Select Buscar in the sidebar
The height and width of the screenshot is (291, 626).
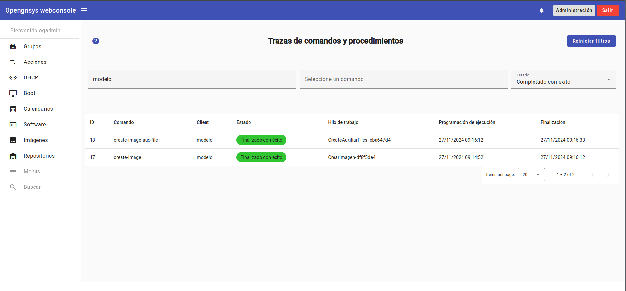(x=32, y=187)
